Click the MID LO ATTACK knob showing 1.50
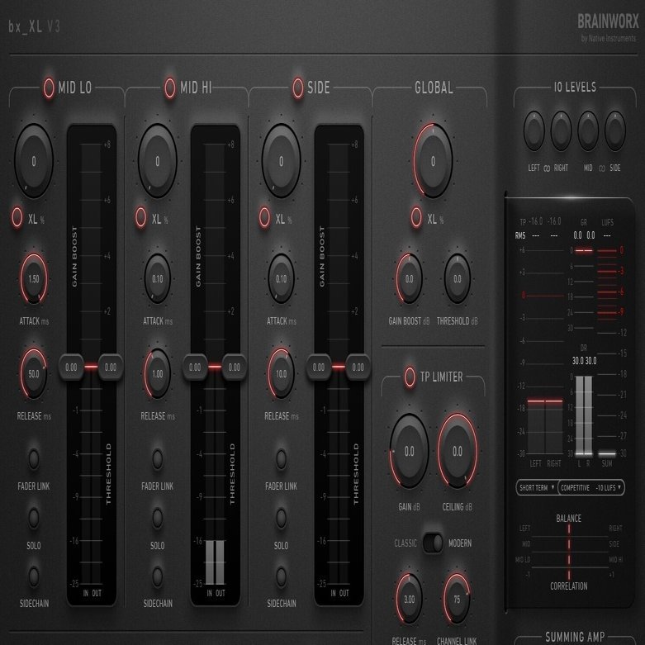Viewport: 645px width, 645px height. click(34, 279)
